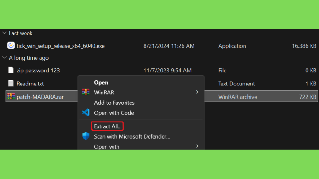Open the WinRAR context menu entry
319x179 pixels.
click(x=104, y=93)
